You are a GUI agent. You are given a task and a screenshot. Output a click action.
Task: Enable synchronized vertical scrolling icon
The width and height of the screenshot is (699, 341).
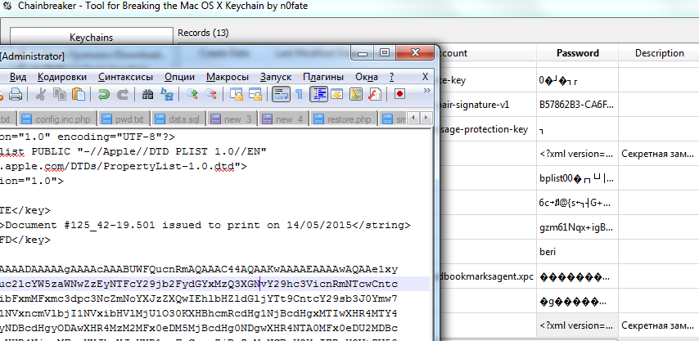[x=237, y=94]
